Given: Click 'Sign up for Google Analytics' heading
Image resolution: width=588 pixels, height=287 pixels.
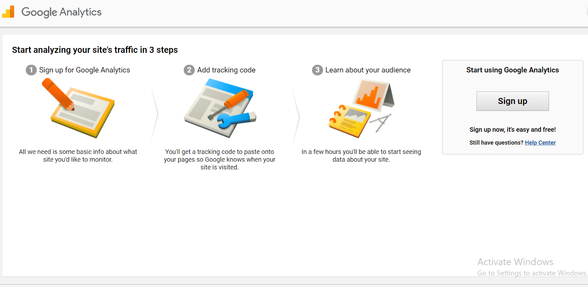Looking at the screenshot, I should click(x=85, y=70).
